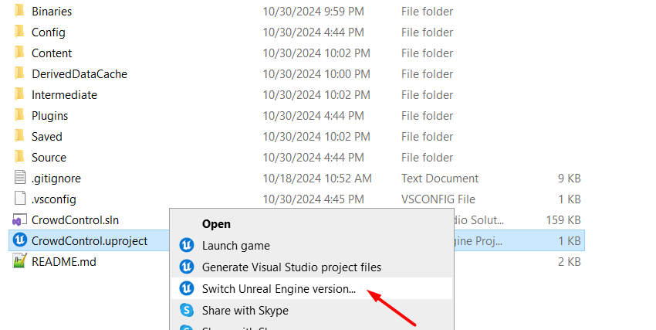This screenshot has width=656, height=330.
Task: Click the Binaries folder icon
Action: [19, 12]
